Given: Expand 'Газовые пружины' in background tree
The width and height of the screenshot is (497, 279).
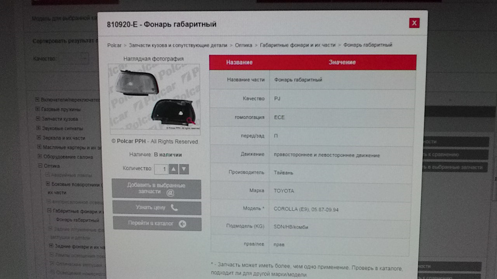Looking at the screenshot, I should coord(37,109).
